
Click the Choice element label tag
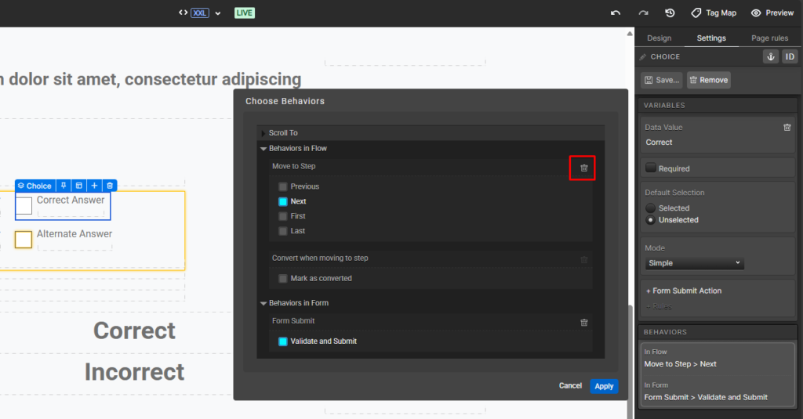click(x=35, y=186)
